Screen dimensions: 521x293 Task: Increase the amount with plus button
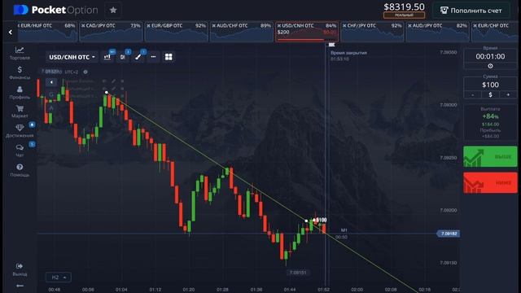click(508, 95)
